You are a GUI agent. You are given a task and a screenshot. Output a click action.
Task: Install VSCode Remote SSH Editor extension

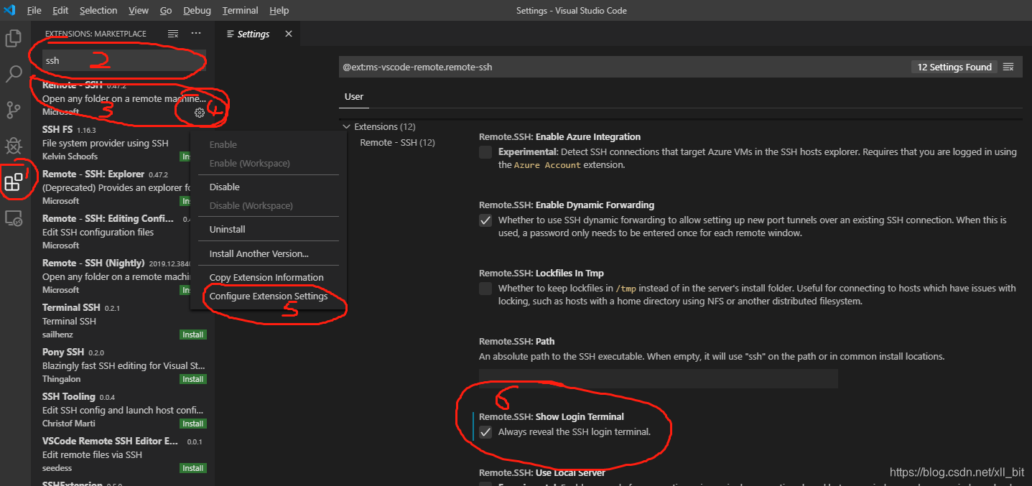[x=192, y=468]
